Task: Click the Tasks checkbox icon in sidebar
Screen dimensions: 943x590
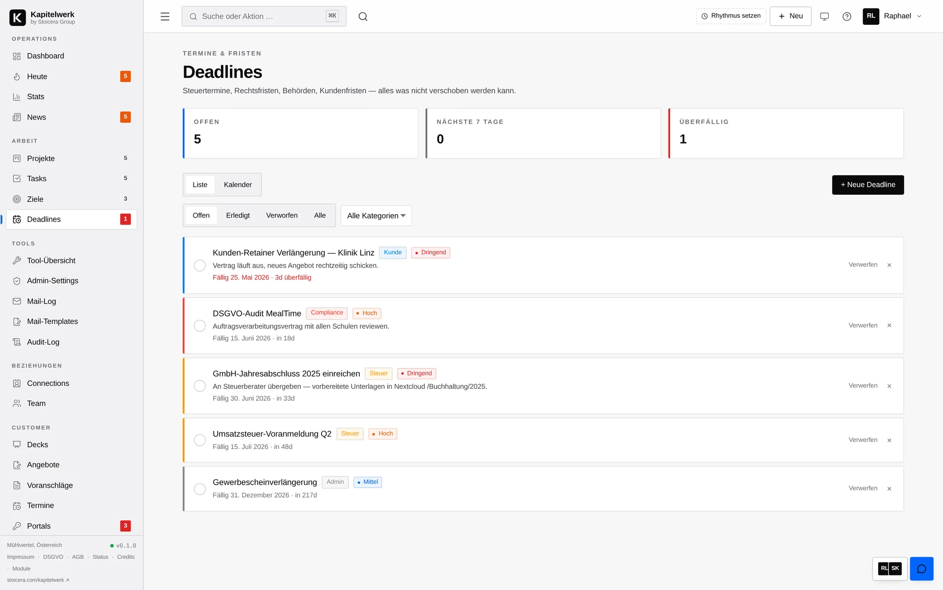Action: (x=17, y=179)
